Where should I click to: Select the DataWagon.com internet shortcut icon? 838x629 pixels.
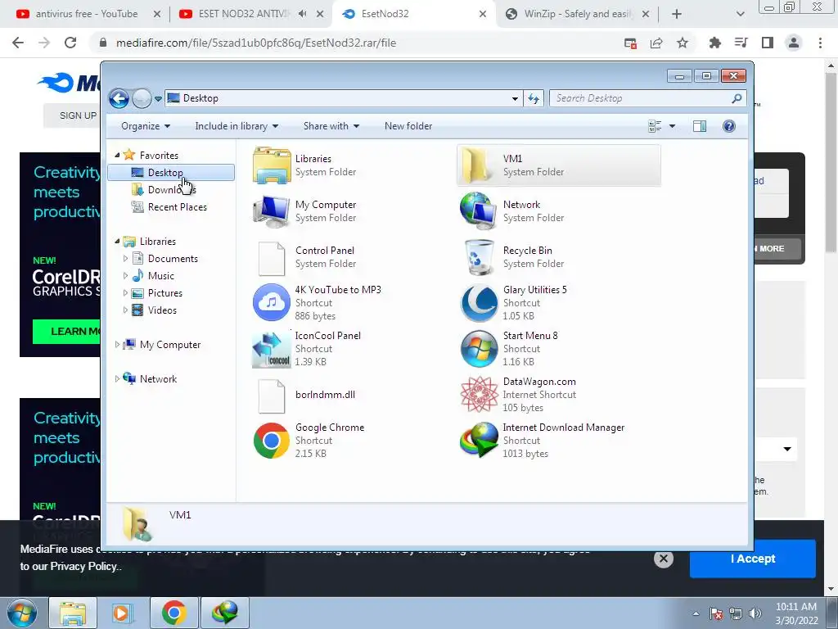pos(479,395)
